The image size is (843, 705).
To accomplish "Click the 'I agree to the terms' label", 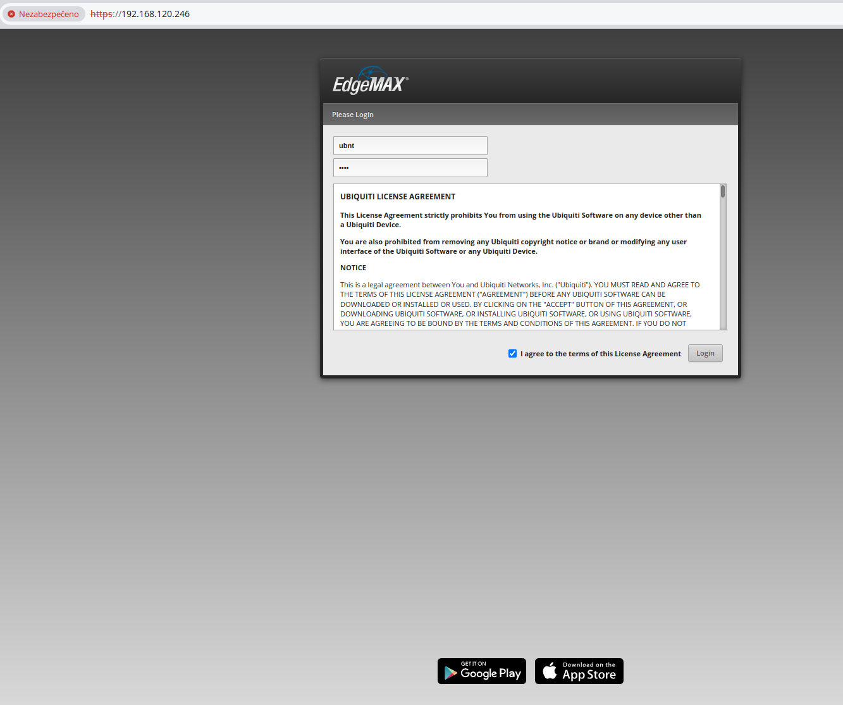I will click(600, 354).
